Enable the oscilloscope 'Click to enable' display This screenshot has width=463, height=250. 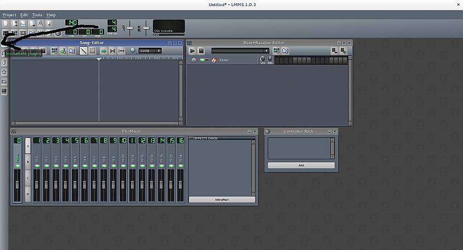click(x=168, y=26)
